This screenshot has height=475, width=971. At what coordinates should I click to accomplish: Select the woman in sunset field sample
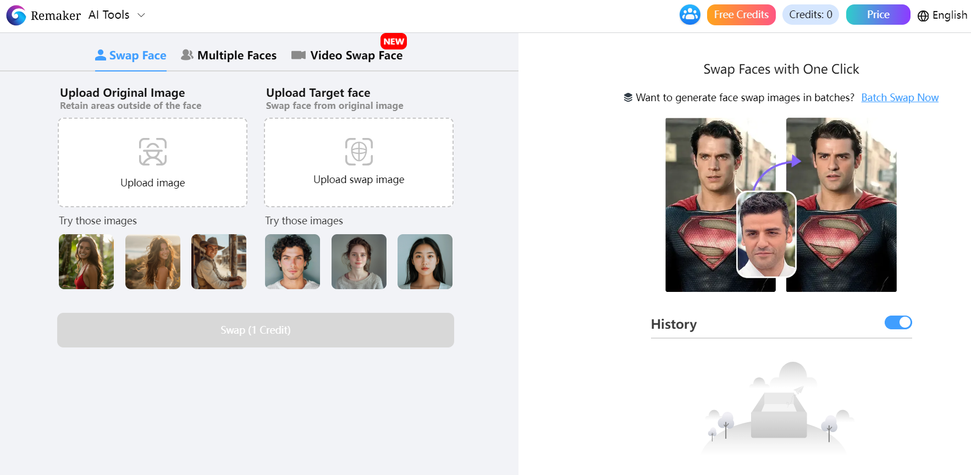click(153, 262)
